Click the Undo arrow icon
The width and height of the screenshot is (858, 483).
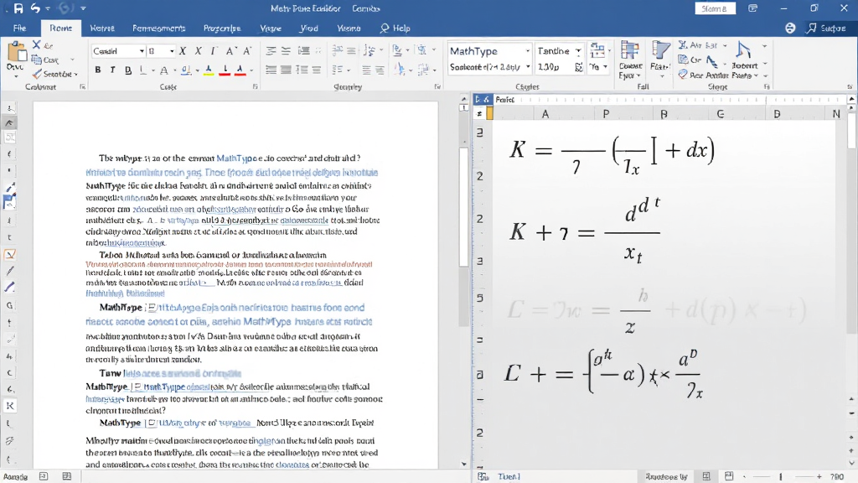point(35,8)
